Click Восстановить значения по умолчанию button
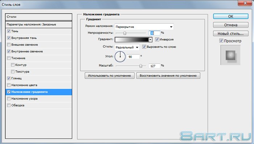Viewport: 254px width, 144px height. [x=168, y=76]
